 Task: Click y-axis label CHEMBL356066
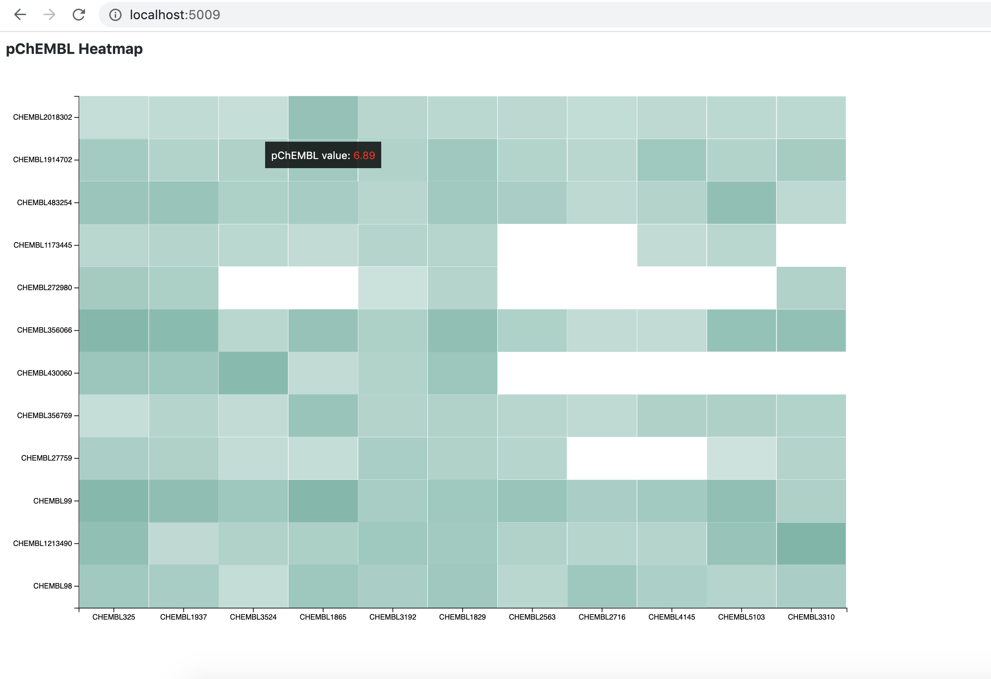coord(44,330)
